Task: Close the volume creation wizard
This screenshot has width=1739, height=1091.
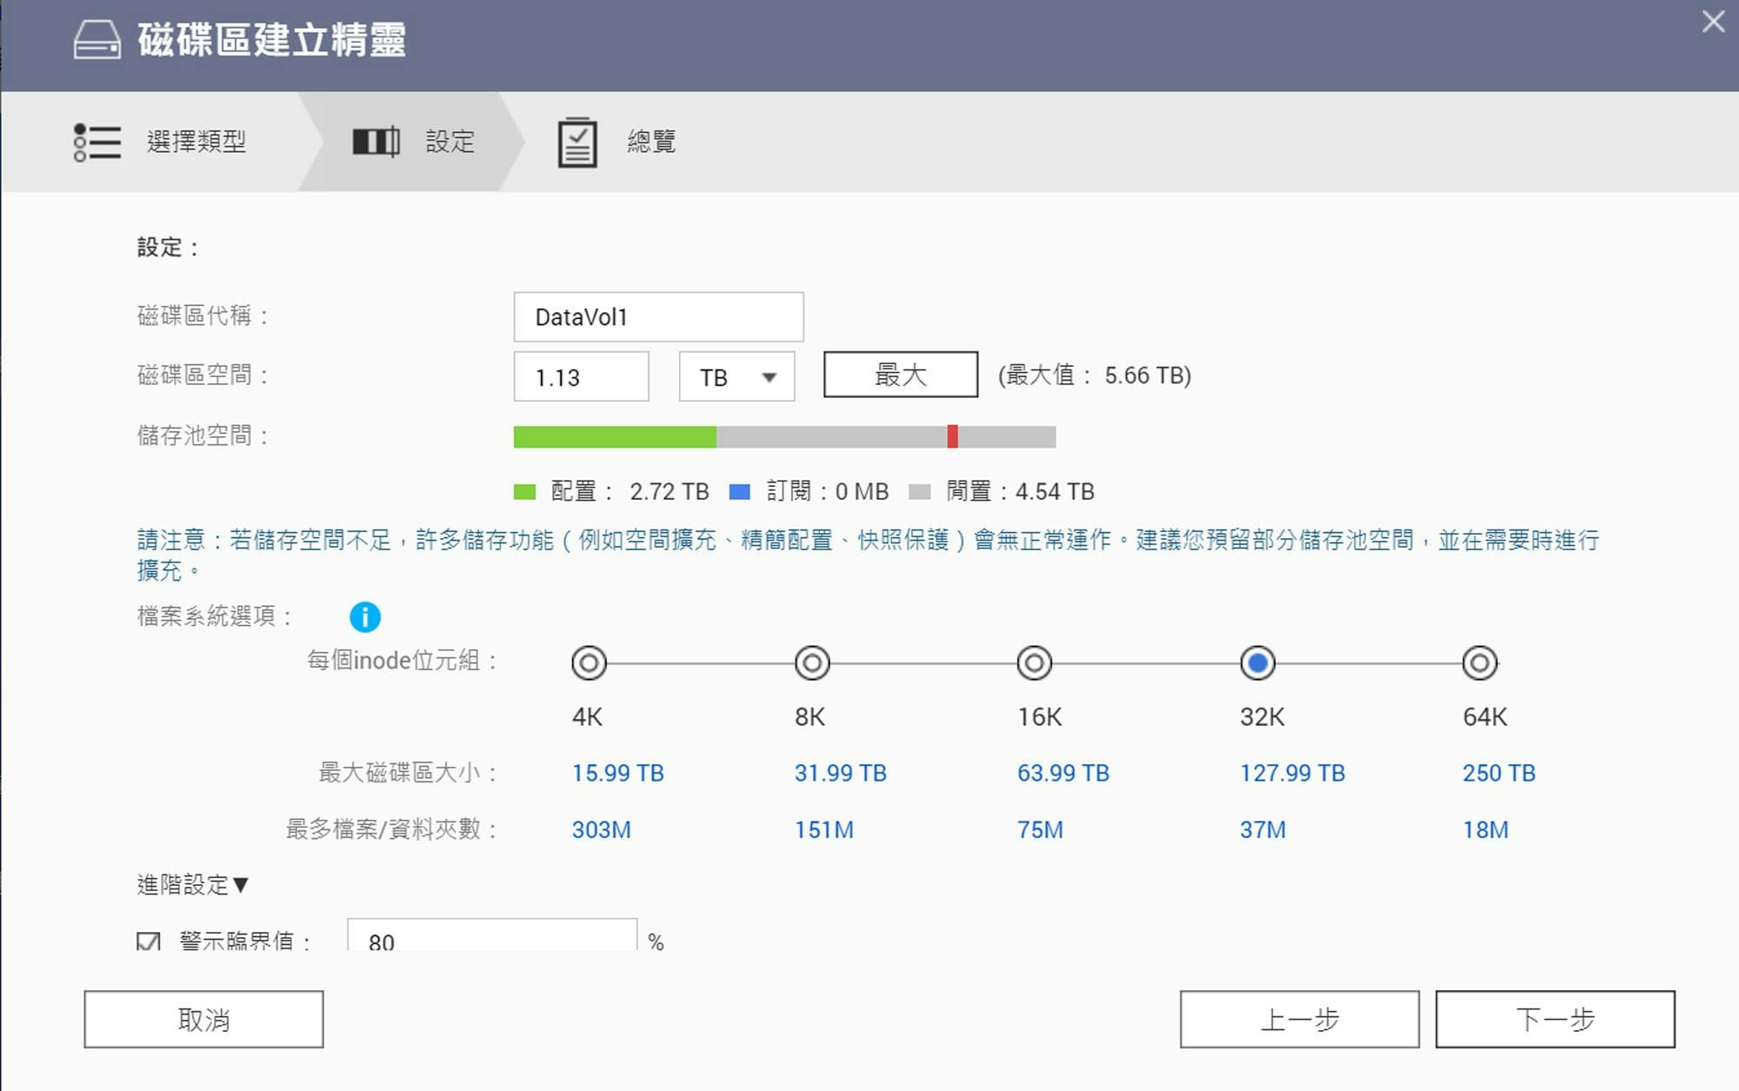Action: (1713, 22)
